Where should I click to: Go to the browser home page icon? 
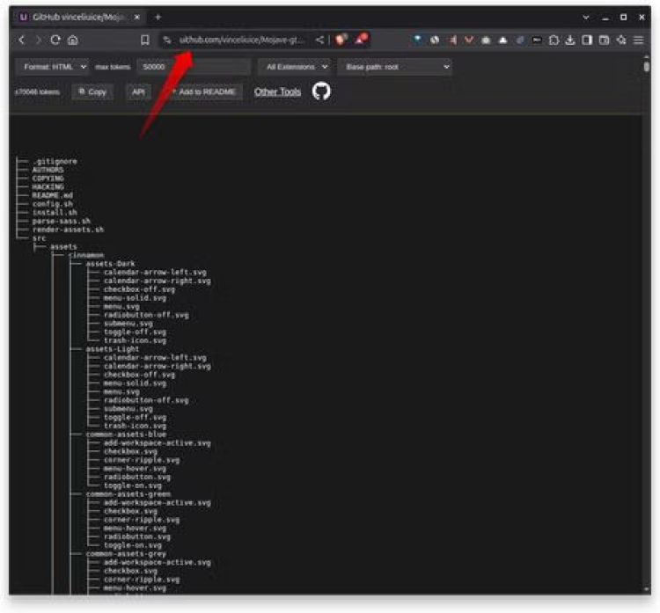(x=72, y=40)
